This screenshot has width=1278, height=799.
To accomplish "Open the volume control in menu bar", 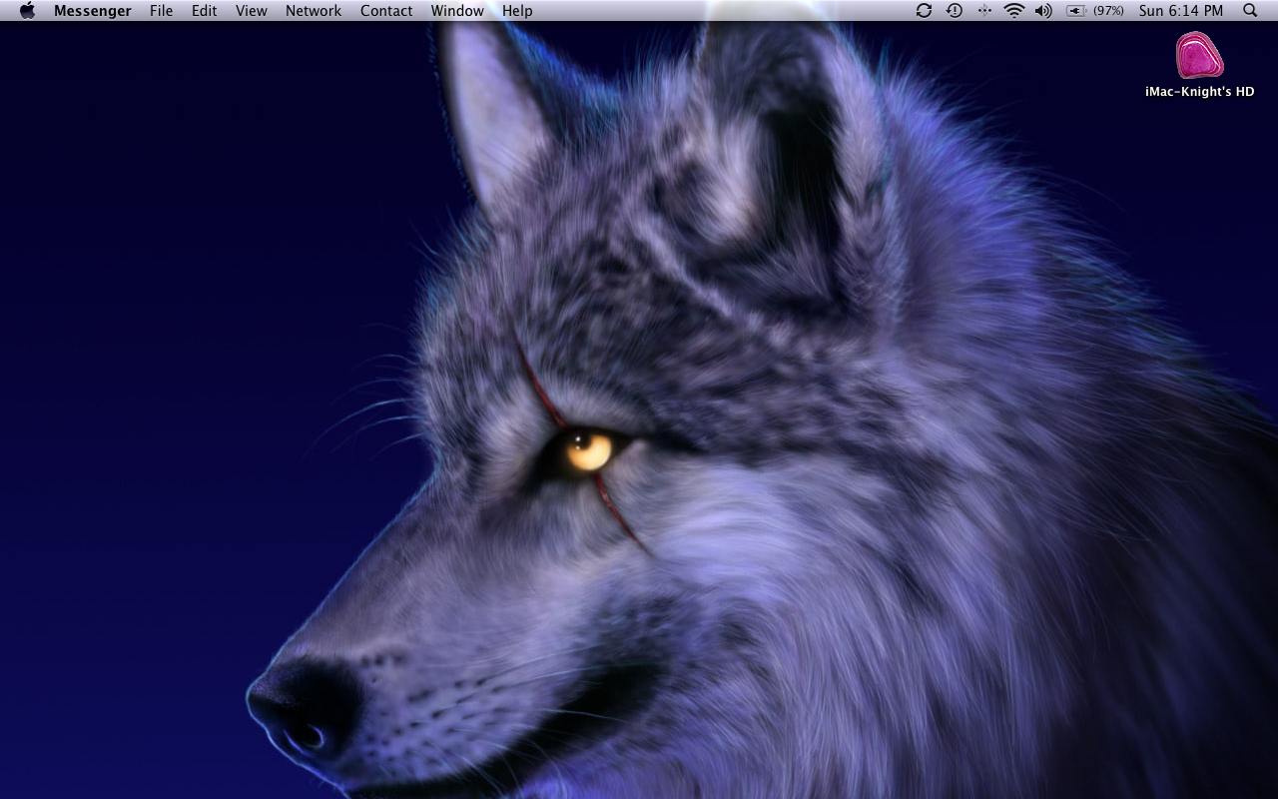I will point(1043,11).
